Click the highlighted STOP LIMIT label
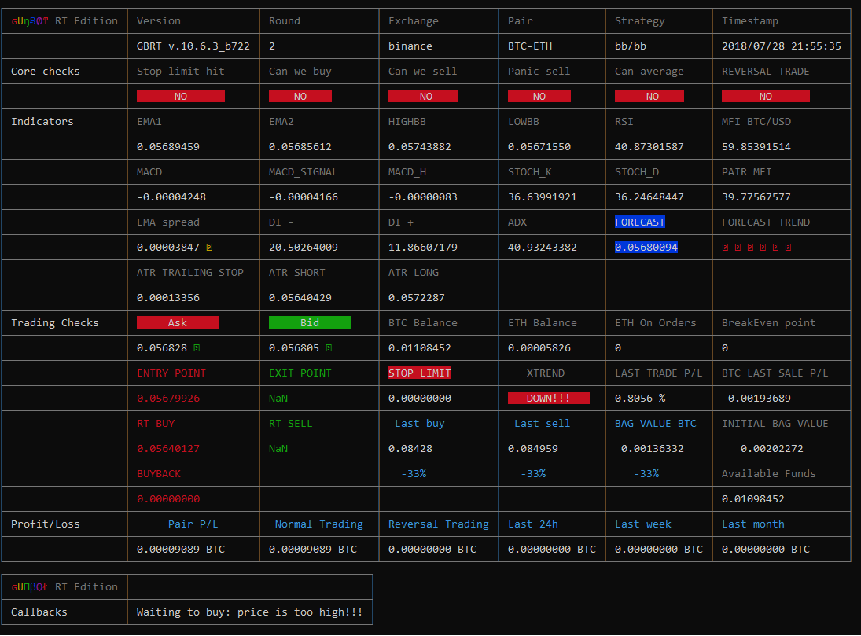 pyautogui.click(x=420, y=373)
